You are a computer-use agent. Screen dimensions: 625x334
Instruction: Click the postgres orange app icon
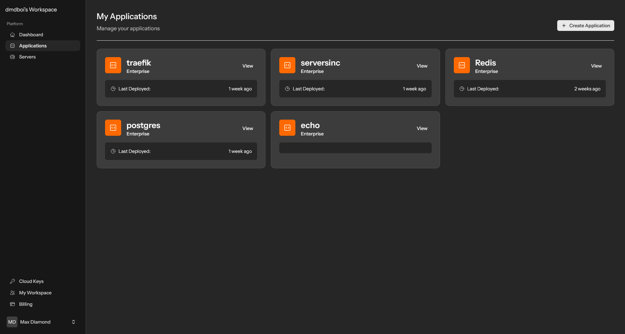pos(113,128)
